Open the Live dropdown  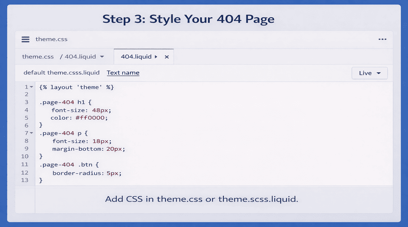click(369, 73)
